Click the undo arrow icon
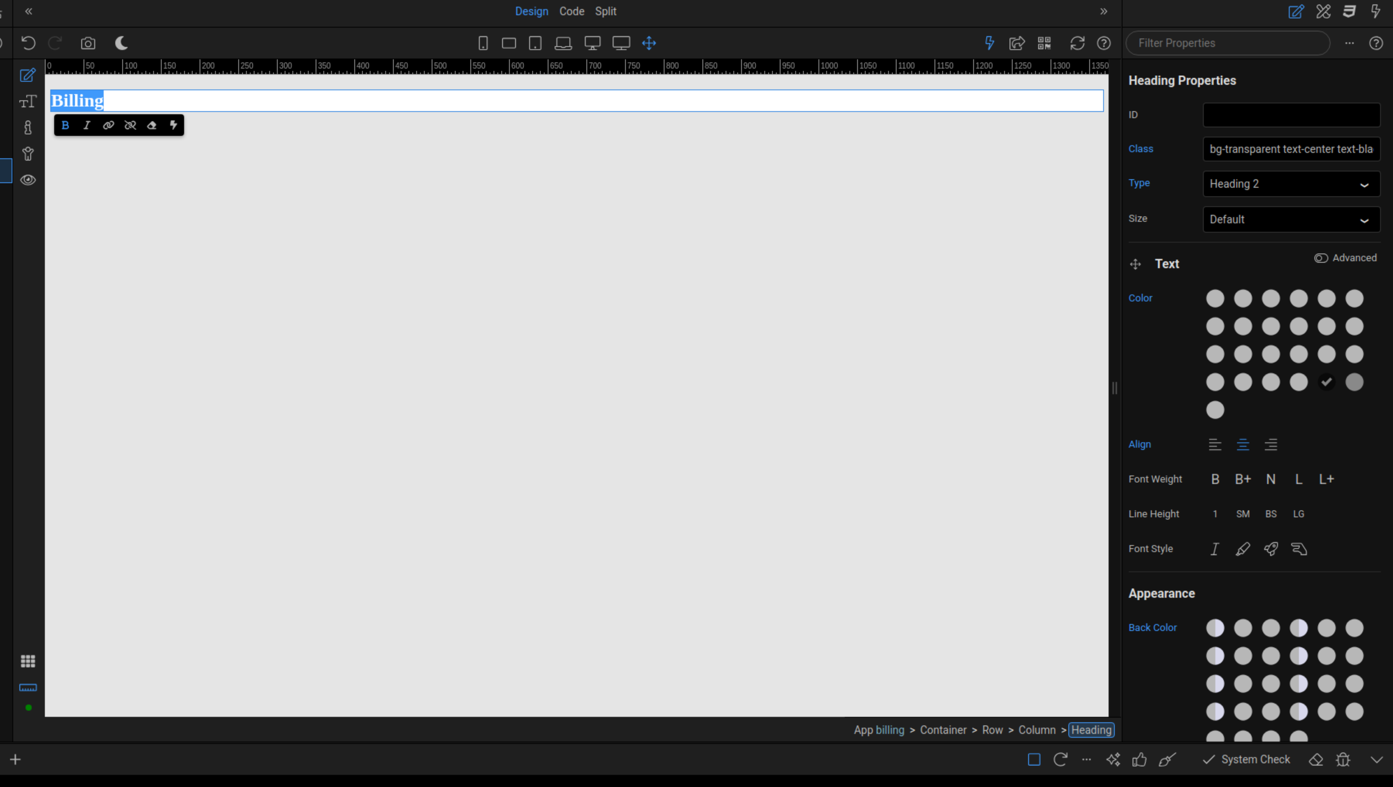1393x787 pixels. click(28, 43)
